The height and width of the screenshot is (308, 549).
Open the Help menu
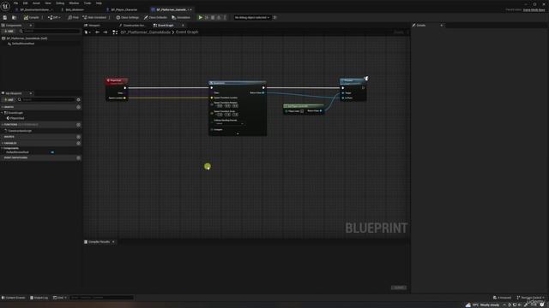[x=99, y=3]
